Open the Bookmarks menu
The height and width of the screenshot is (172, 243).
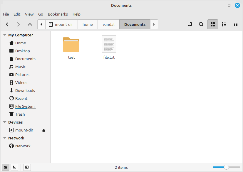pyautogui.click(x=58, y=14)
